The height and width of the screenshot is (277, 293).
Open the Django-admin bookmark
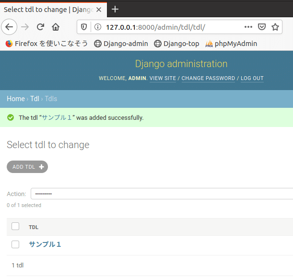pos(121,44)
